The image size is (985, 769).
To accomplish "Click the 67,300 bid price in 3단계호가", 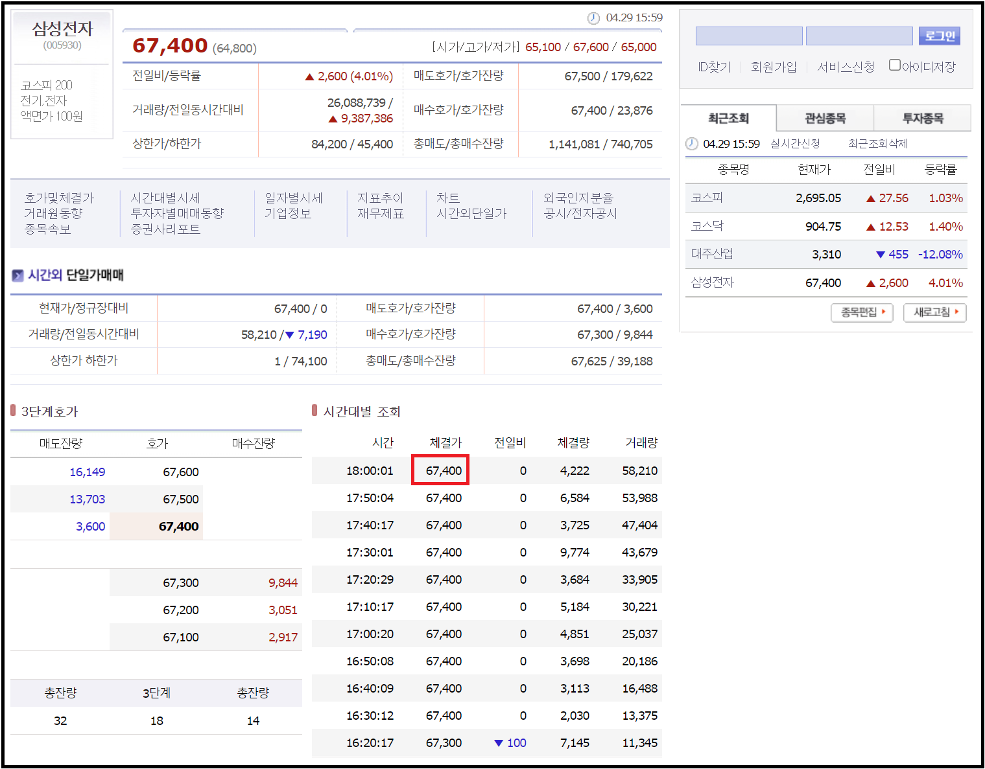I will pyautogui.click(x=180, y=583).
